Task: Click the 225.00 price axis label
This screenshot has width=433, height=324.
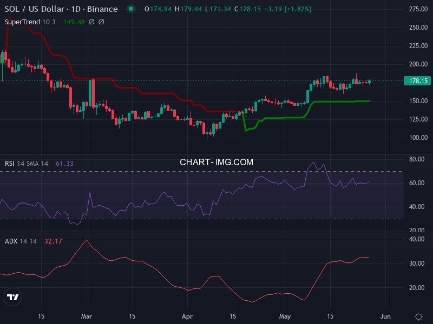Action: [x=418, y=46]
